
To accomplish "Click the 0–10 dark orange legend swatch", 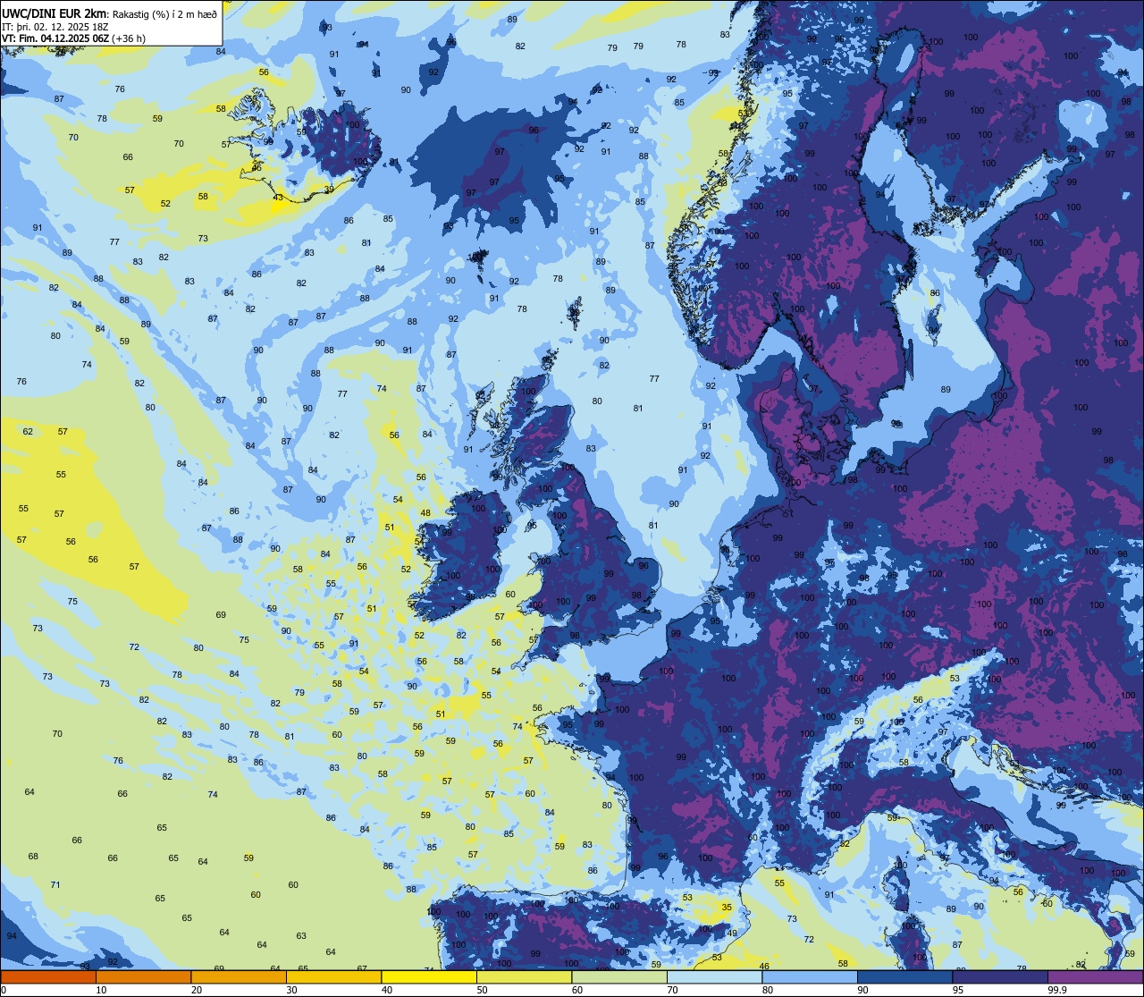I will [x=48, y=976].
